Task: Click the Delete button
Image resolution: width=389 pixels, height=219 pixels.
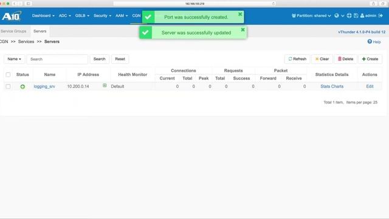Action: (x=345, y=59)
